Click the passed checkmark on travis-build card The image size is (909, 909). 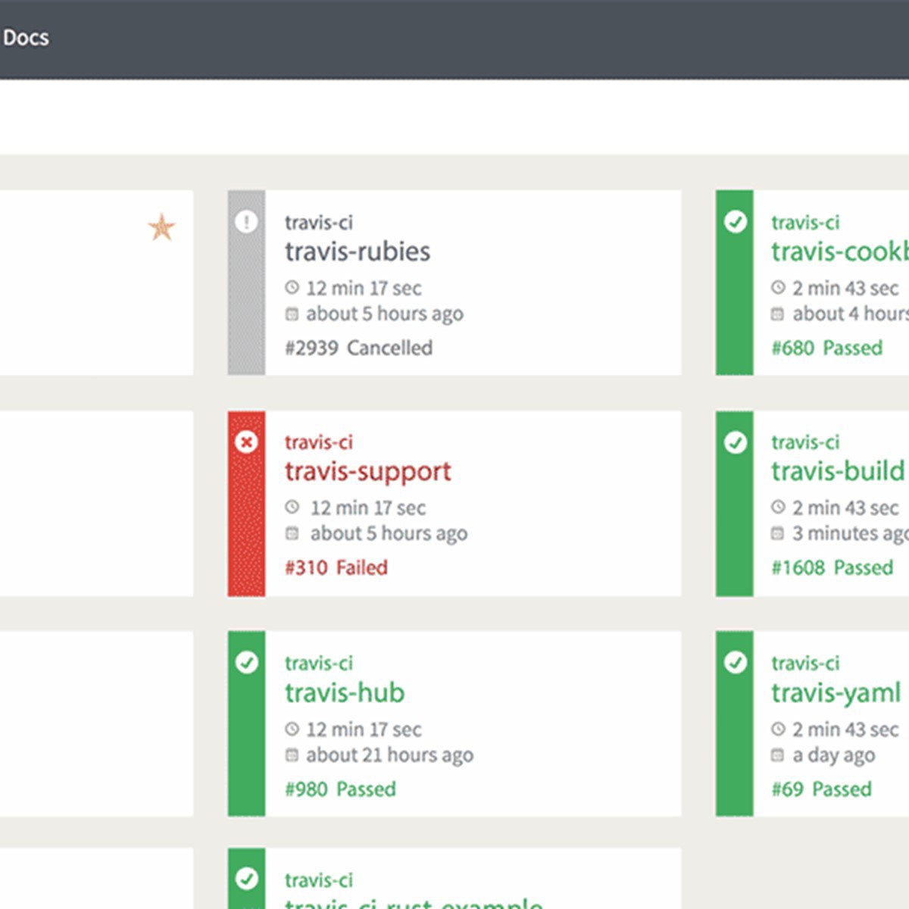[x=735, y=442]
